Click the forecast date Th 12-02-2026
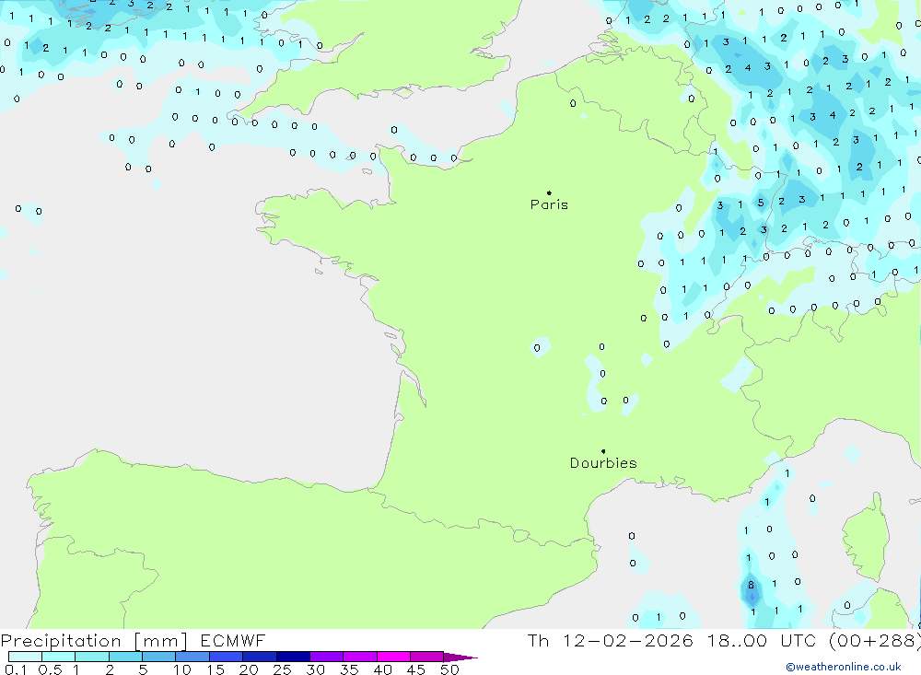Screen dimensions: 921x675 tap(610, 640)
